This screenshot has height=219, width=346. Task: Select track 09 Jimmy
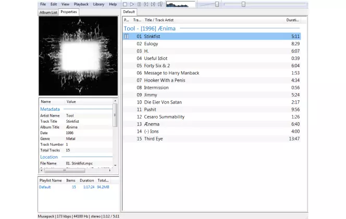pos(212,95)
